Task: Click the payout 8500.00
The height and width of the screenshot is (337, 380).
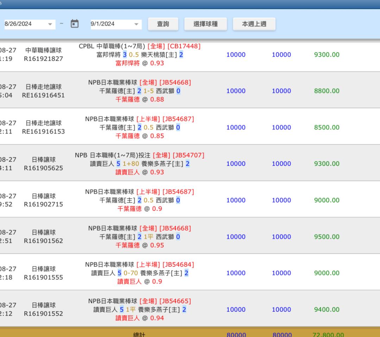Action: (x=327, y=128)
